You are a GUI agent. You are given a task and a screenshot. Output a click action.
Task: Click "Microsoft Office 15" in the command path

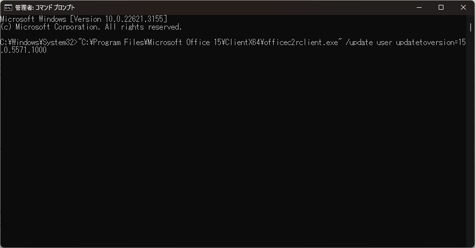coord(185,42)
